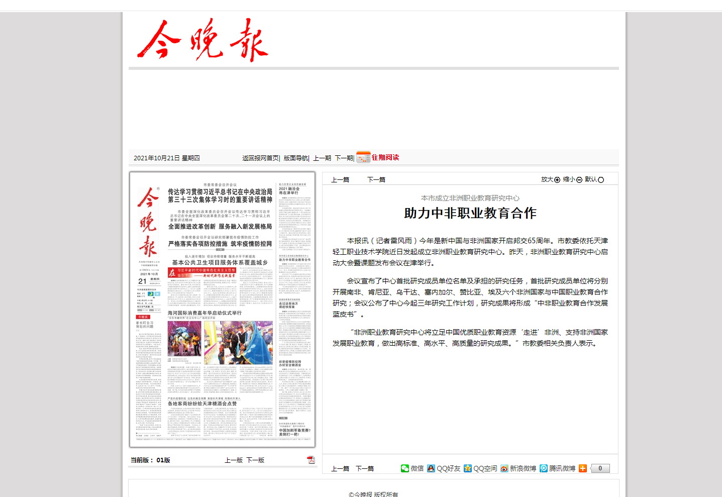
Task: Share article via WeChat icon
Action: pyautogui.click(x=405, y=468)
